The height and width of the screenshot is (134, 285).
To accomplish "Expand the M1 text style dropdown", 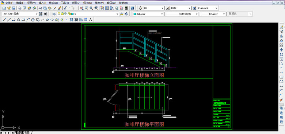I will (x=162, y=8).
